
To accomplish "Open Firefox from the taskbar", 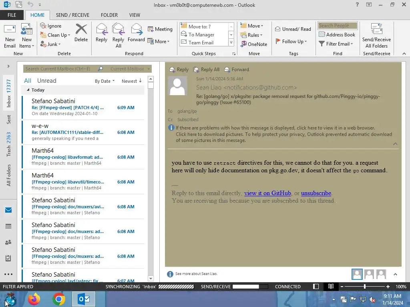I will [34, 299].
